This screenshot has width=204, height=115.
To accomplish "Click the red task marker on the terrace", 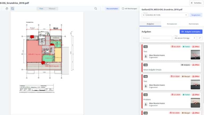I will [x=43, y=63].
